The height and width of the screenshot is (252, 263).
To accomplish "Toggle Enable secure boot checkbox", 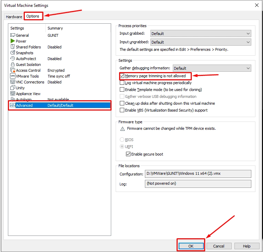I will 128,154.
